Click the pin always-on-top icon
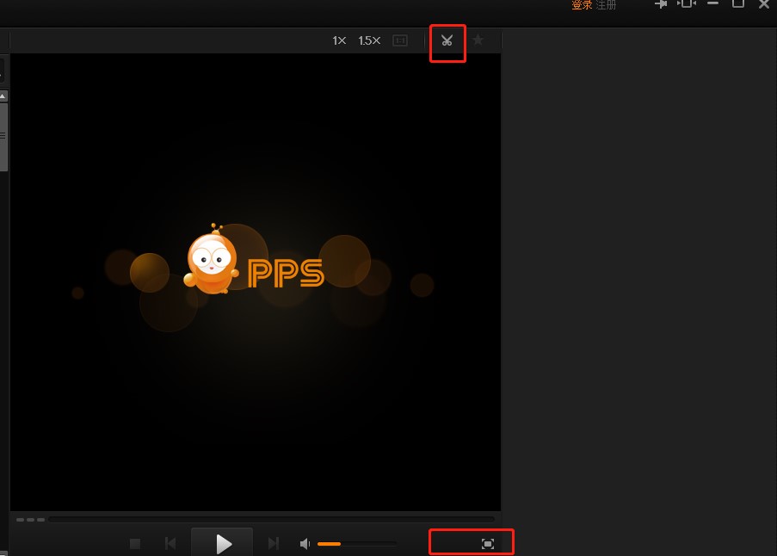This screenshot has width=777, height=556. pos(661,4)
